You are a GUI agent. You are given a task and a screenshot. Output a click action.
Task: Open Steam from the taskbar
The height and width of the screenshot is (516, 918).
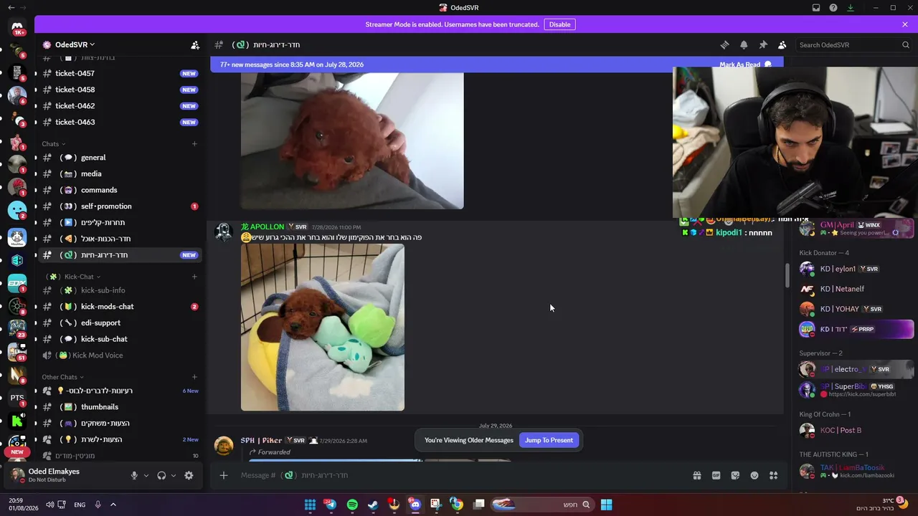tap(373, 505)
